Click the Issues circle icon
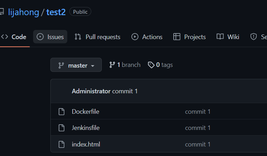Screen dimensions: 267x156 pos(40,37)
